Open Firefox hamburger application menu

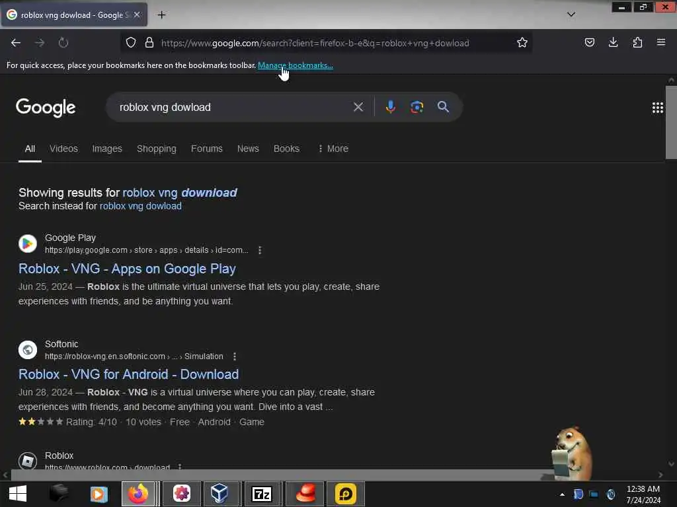click(x=661, y=42)
